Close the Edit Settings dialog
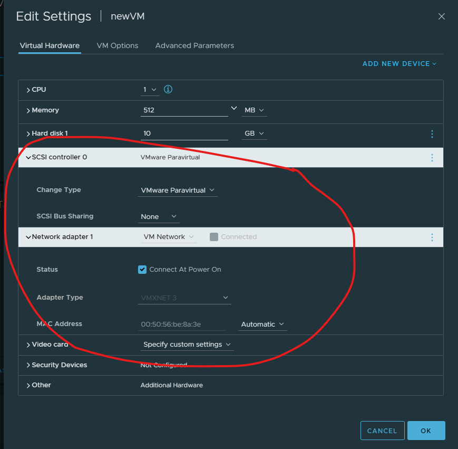 (441, 16)
